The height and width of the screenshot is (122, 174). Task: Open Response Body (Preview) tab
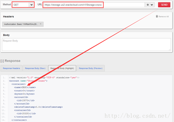point(91,68)
